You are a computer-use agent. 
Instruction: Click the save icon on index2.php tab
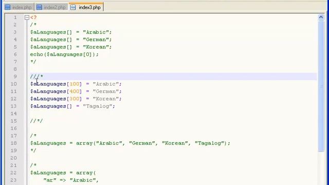[x=39, y=7]
